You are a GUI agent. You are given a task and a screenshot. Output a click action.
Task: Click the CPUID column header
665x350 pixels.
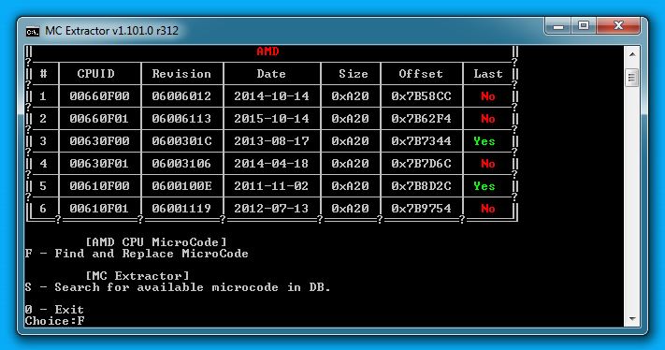click(95, 74)
